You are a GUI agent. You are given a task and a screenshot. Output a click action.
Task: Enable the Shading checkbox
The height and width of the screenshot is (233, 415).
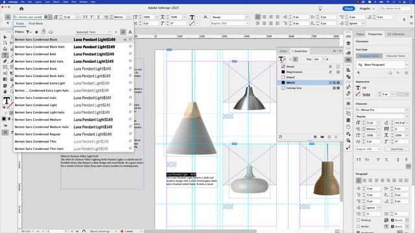pos(359,220)
